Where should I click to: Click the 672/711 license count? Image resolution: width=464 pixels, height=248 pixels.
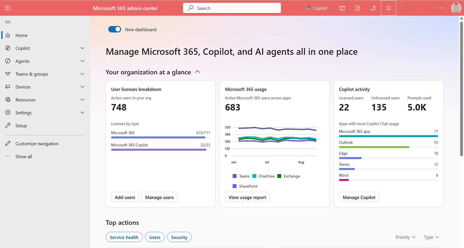203,133
